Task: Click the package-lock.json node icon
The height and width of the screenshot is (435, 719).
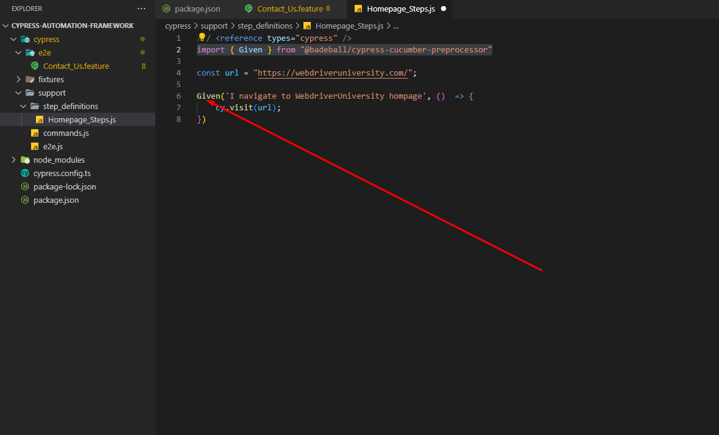Action: coord(25,186)
